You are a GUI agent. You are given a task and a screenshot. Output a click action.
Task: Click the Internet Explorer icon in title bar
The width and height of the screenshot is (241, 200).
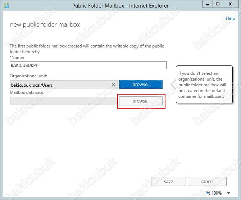point(6,5)
